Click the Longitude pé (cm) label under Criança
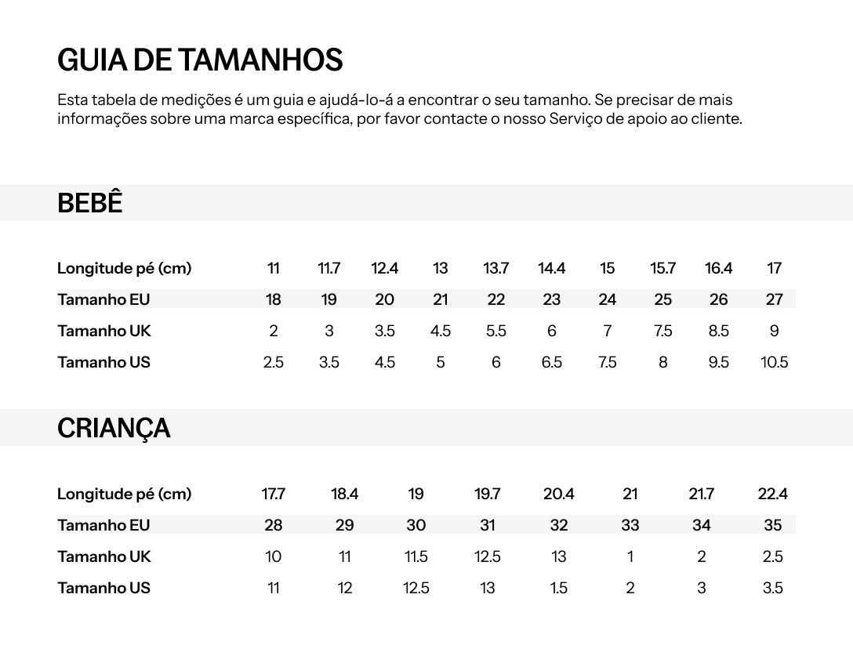Image resolution: width=853 pixels, height=645 pixels. (124, 494)
